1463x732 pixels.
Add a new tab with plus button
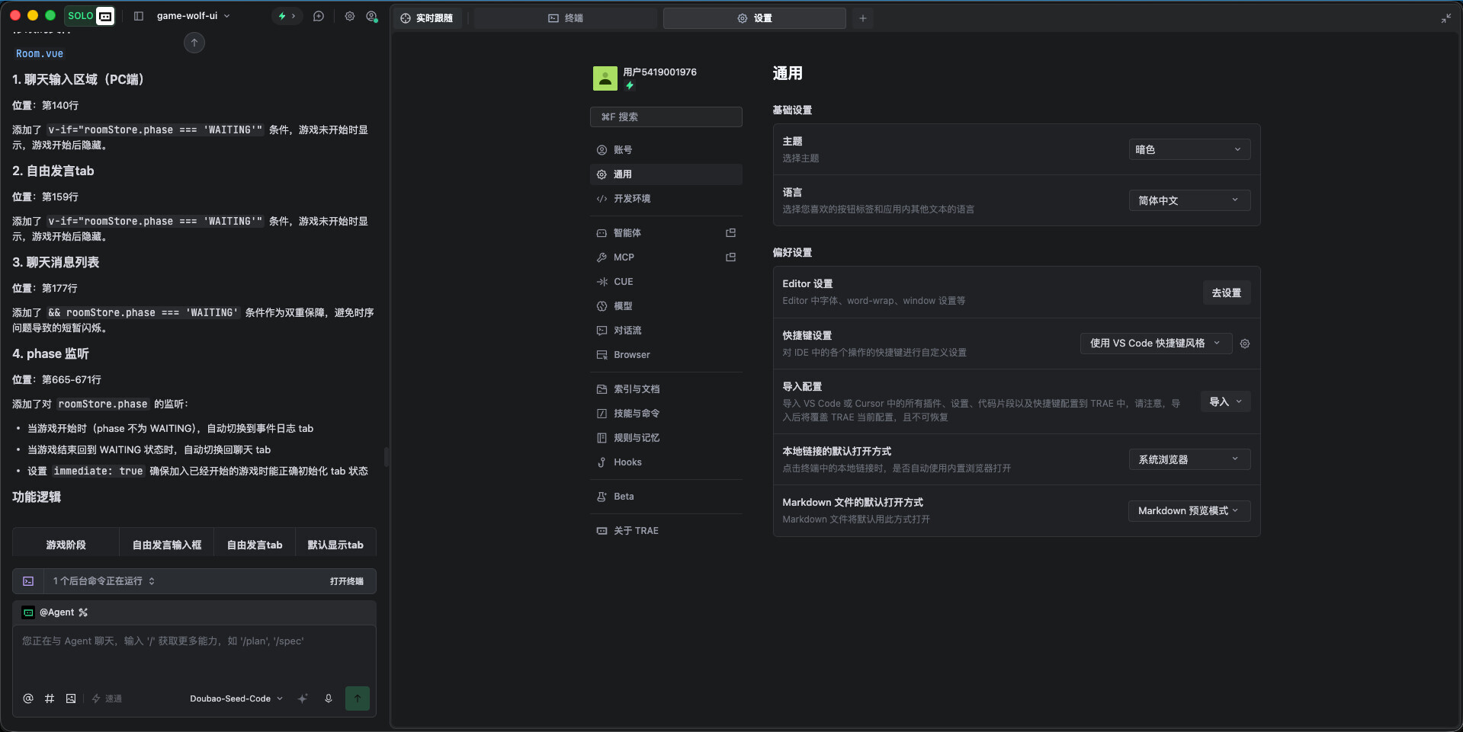tap(863, 18)
